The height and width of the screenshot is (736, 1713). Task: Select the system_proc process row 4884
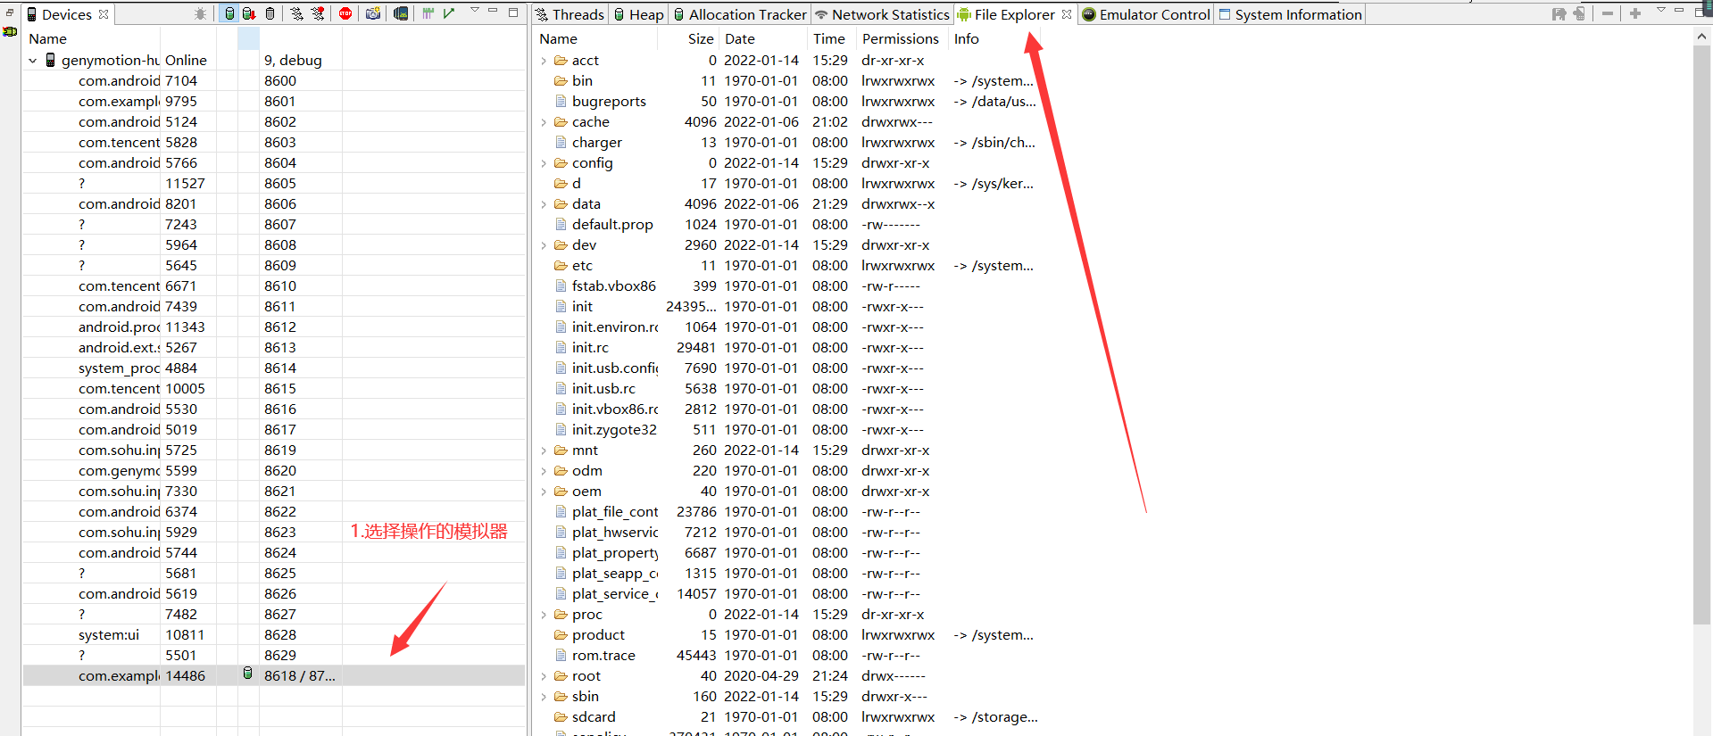(273, 368)
